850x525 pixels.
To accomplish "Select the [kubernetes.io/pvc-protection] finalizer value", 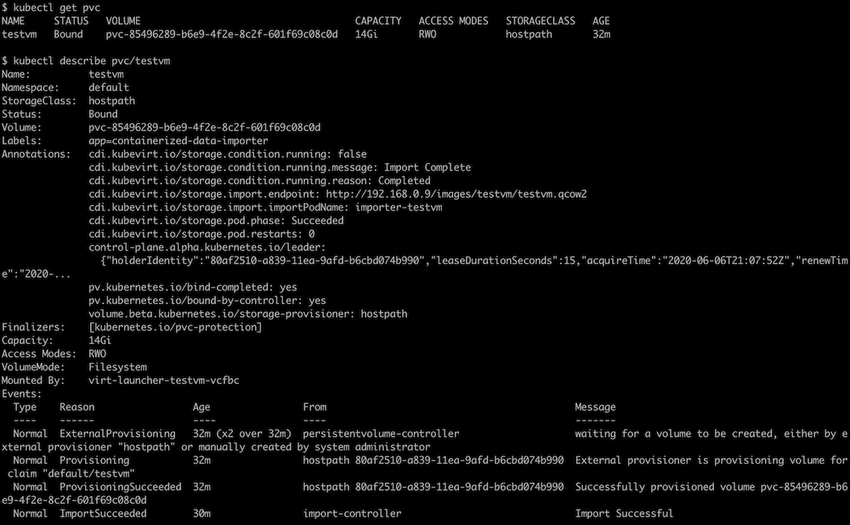I will (175, 327).
